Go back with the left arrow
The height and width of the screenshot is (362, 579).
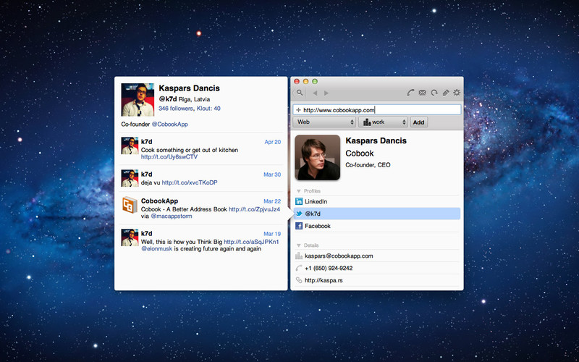315,93
